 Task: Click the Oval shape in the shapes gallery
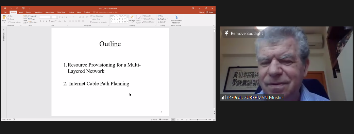122,16
